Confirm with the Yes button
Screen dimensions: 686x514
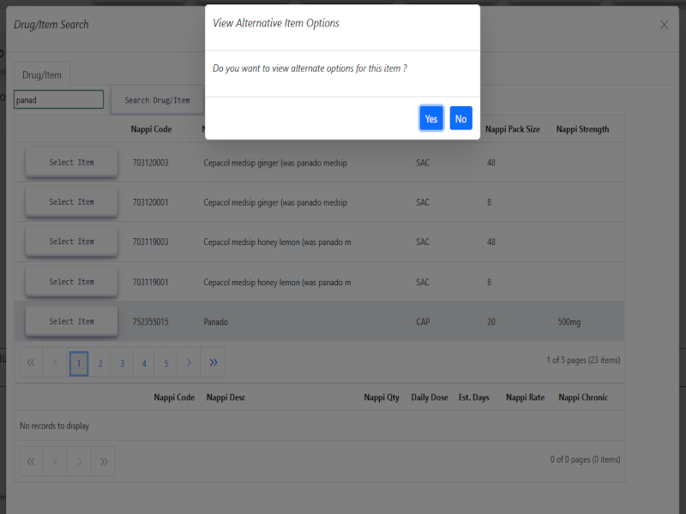tap(431, 119)
